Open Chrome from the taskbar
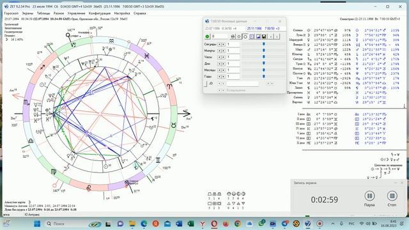Screen dimensions: 409x230 tap(237, 224)
